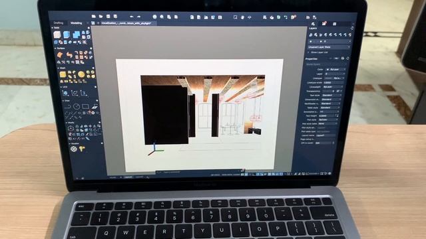426x239 pixels.
Task: Select the large circular tool in Modify section
Action: 71,128
